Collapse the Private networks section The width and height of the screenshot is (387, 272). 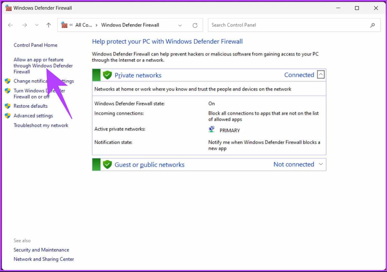[x=320, y=74]
